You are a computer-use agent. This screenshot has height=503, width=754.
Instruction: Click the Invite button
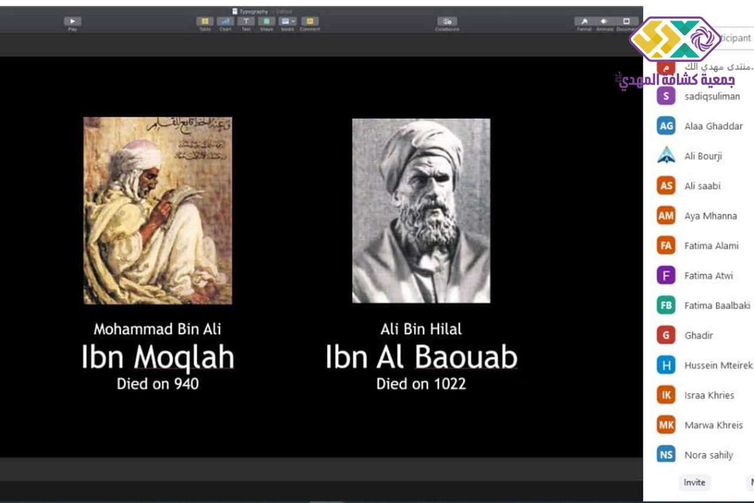pyautogui.click(x=694, y=482)
